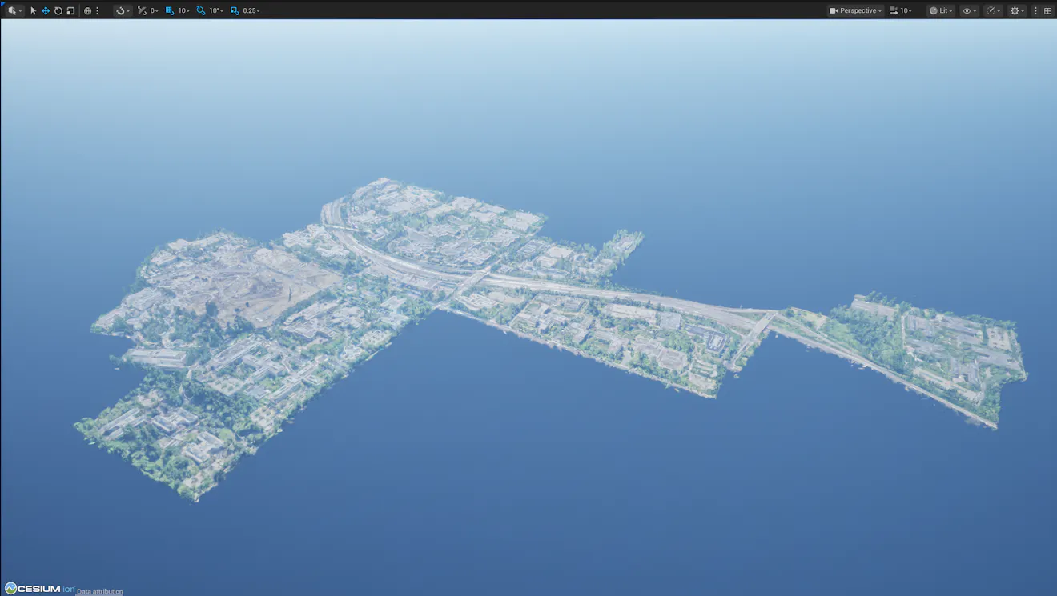Open the viewport settings gear

(x=1014, y=10)
